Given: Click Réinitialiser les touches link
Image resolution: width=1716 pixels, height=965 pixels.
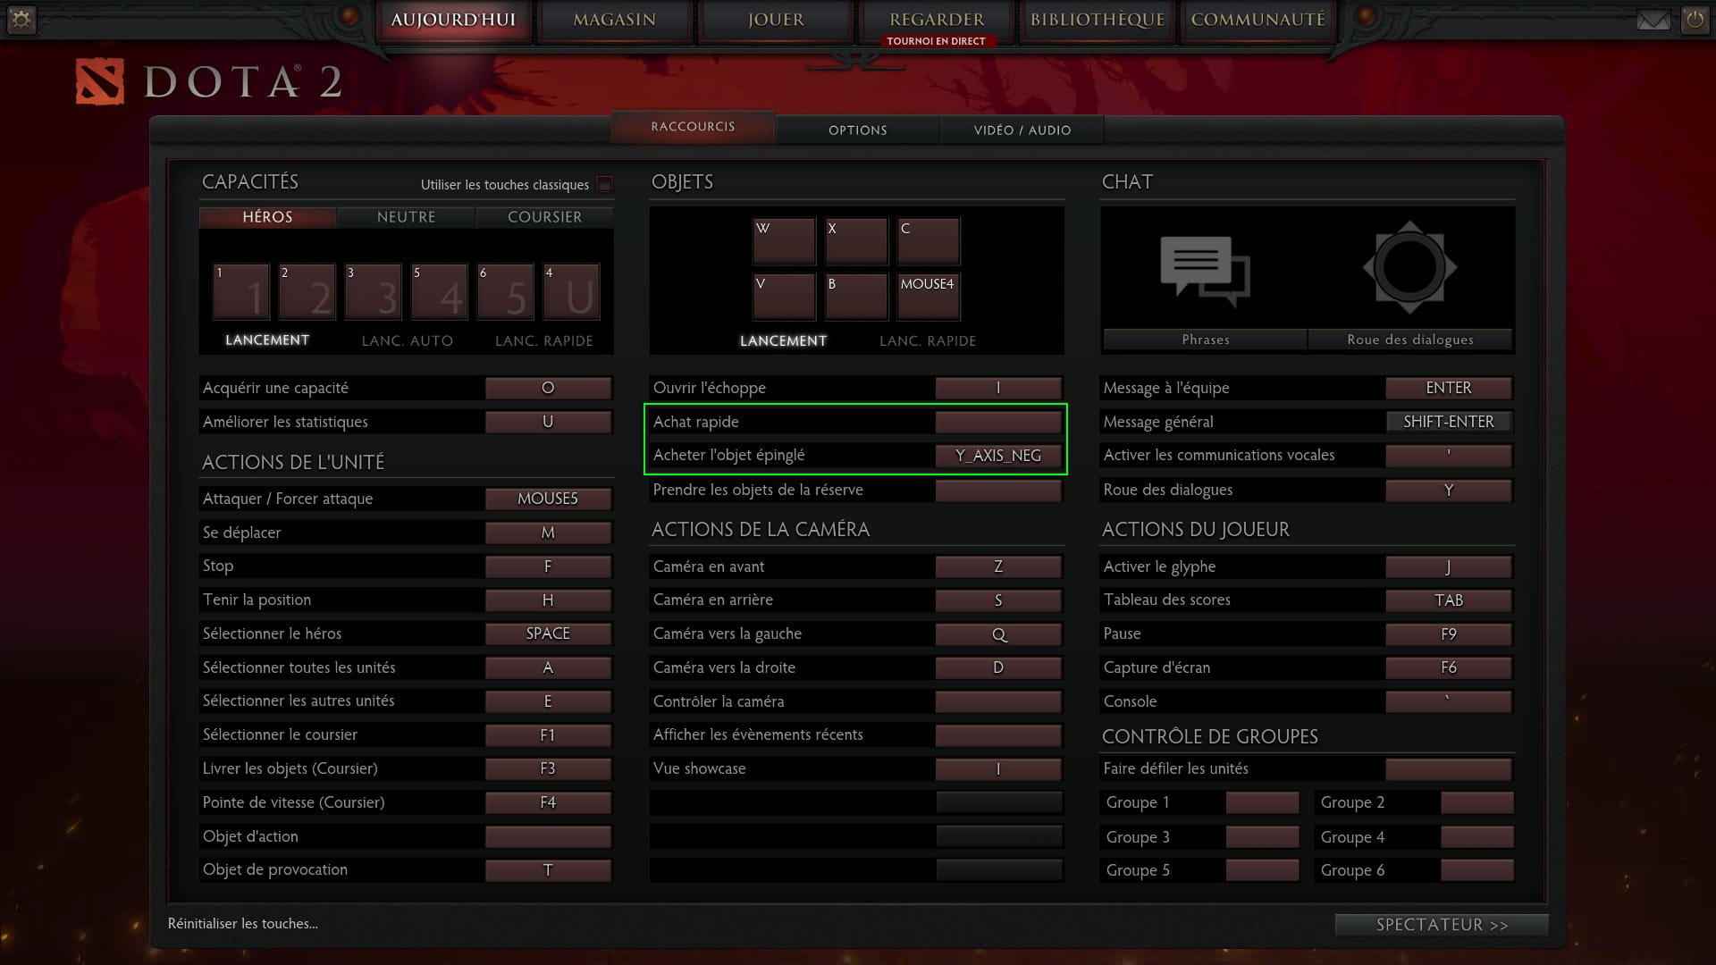Looking at the screenshot, I should click(x=243, y=923).
